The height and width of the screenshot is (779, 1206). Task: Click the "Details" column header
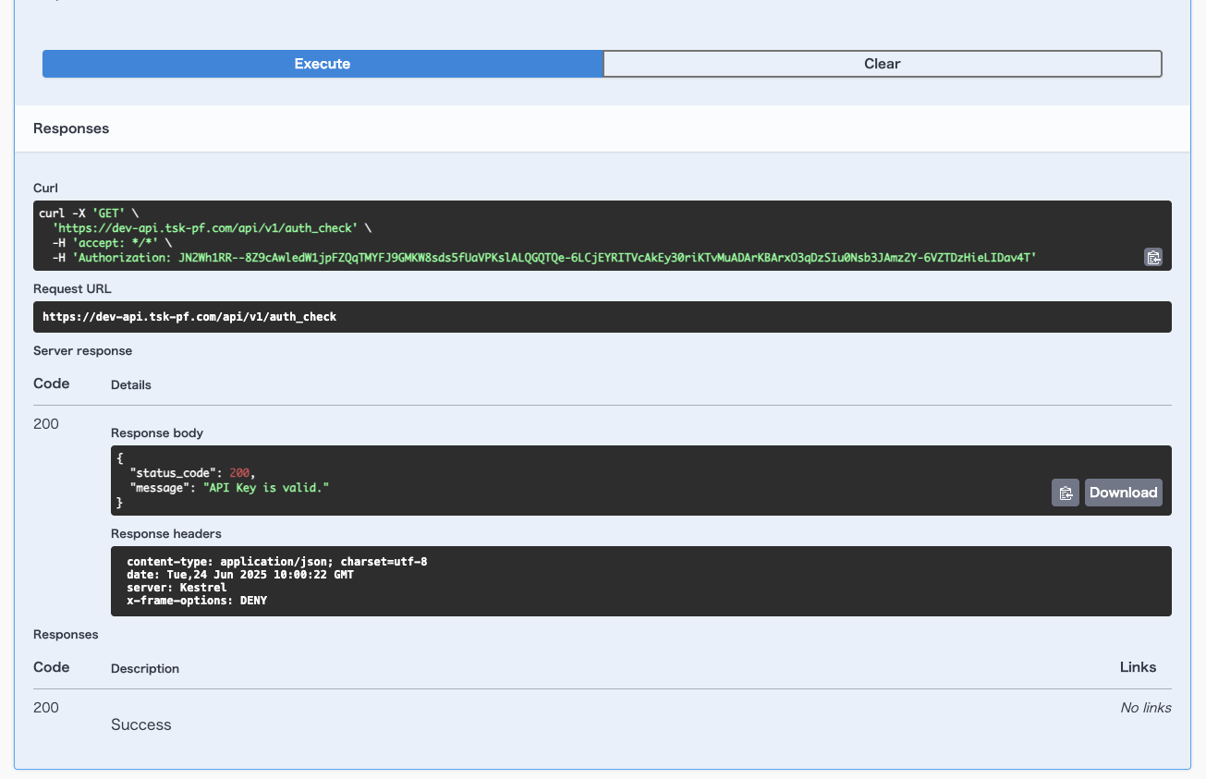coord(131,384)
